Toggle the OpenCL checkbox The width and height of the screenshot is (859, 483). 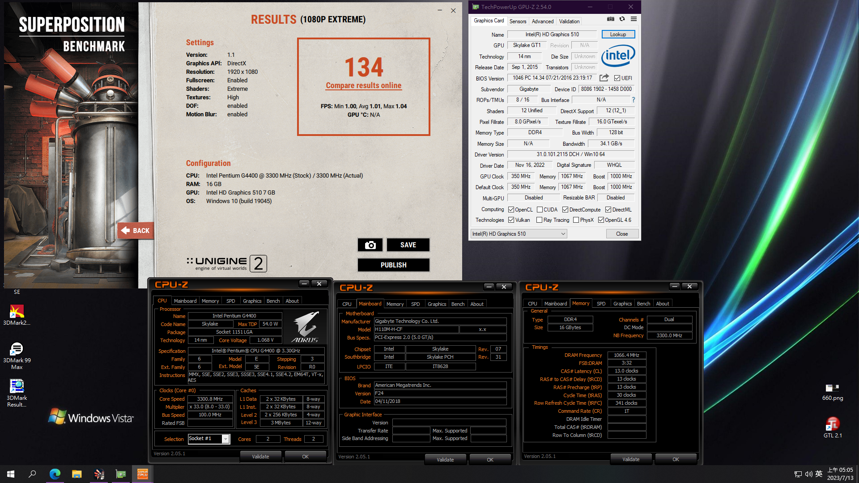tap(511, 209)
